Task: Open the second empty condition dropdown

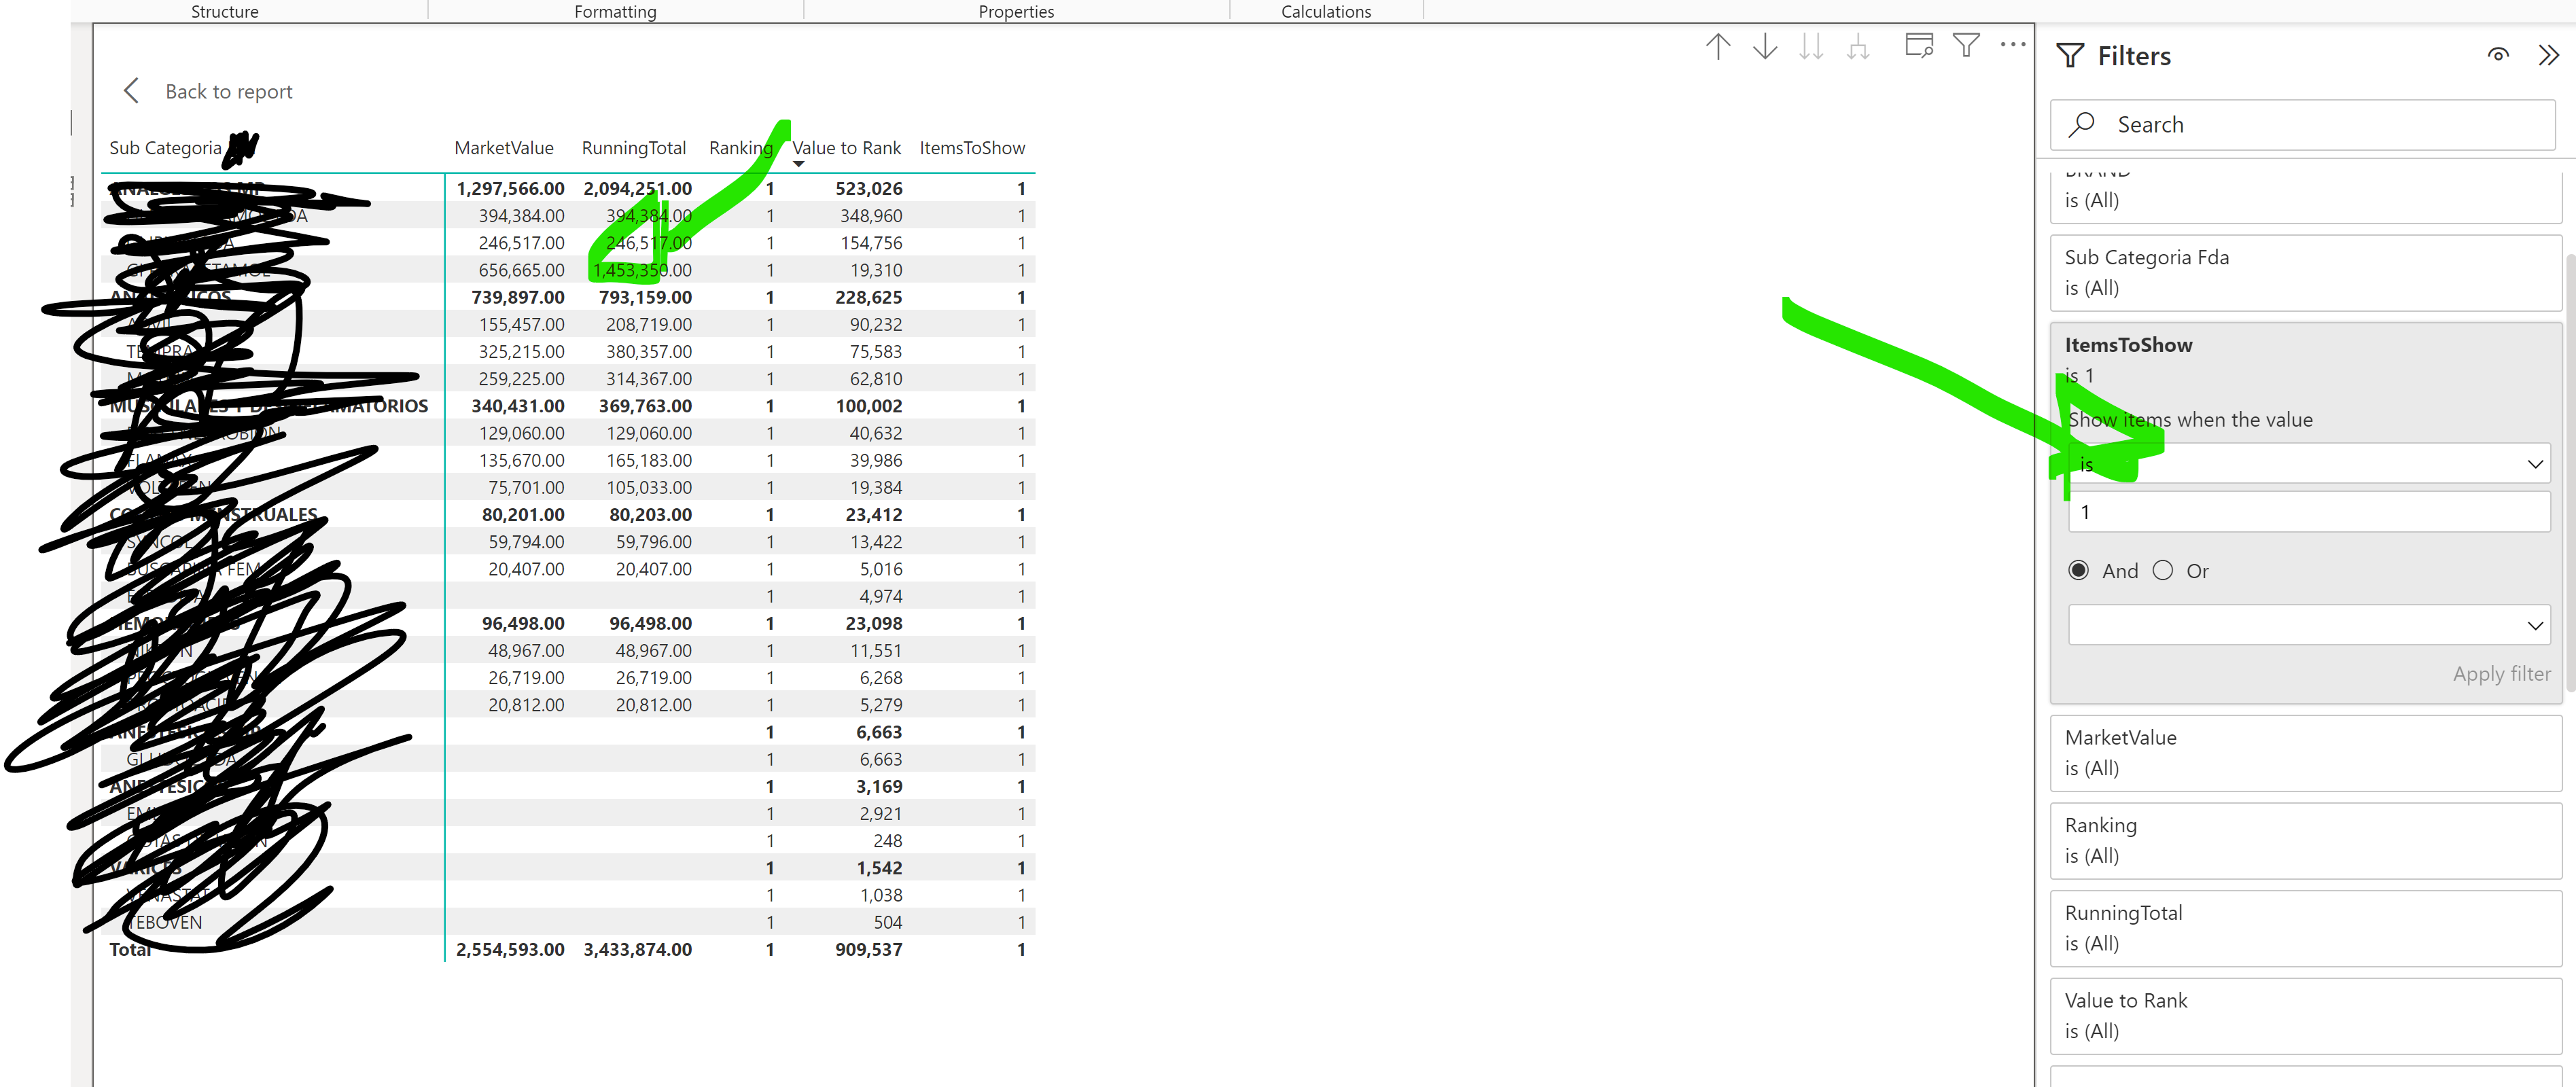Action: pos(2309,625)
